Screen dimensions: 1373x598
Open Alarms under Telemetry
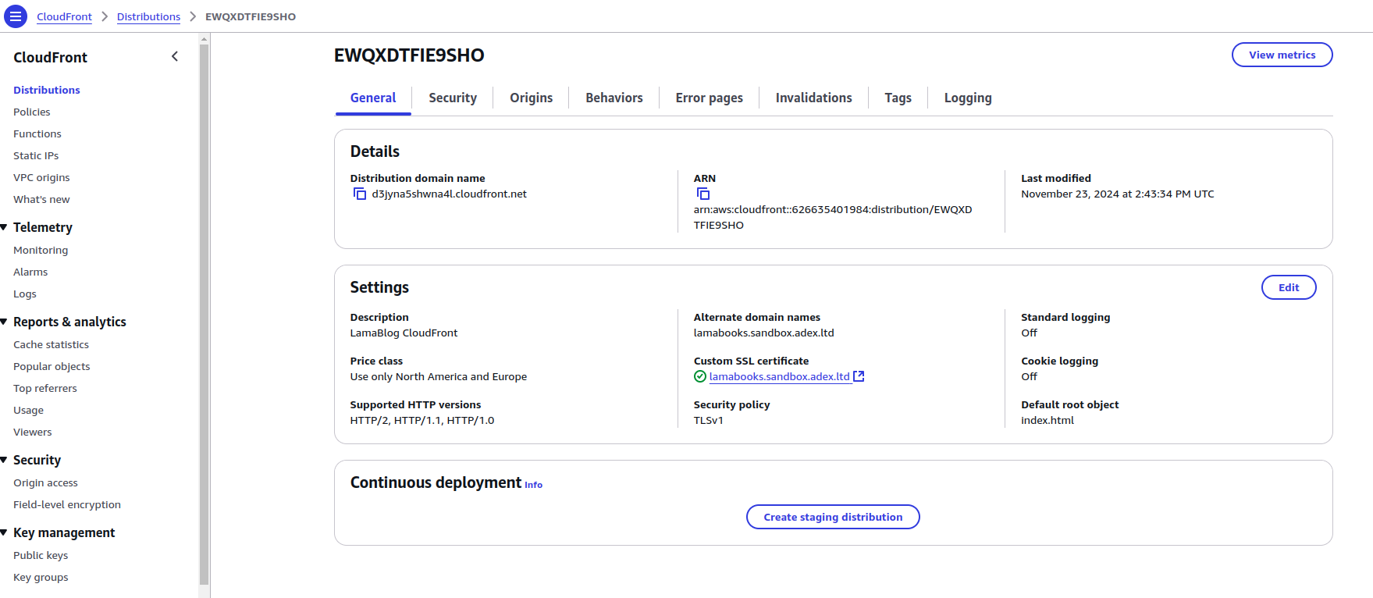click(x=30, y=272)
